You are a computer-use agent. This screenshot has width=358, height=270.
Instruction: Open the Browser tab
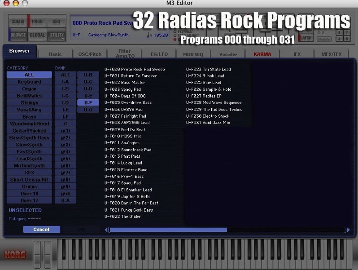(19, 51)
